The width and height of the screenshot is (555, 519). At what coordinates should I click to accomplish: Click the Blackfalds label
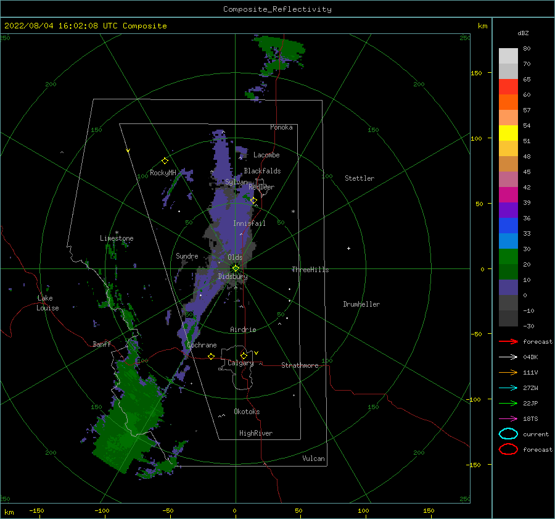tap(262, 171)
